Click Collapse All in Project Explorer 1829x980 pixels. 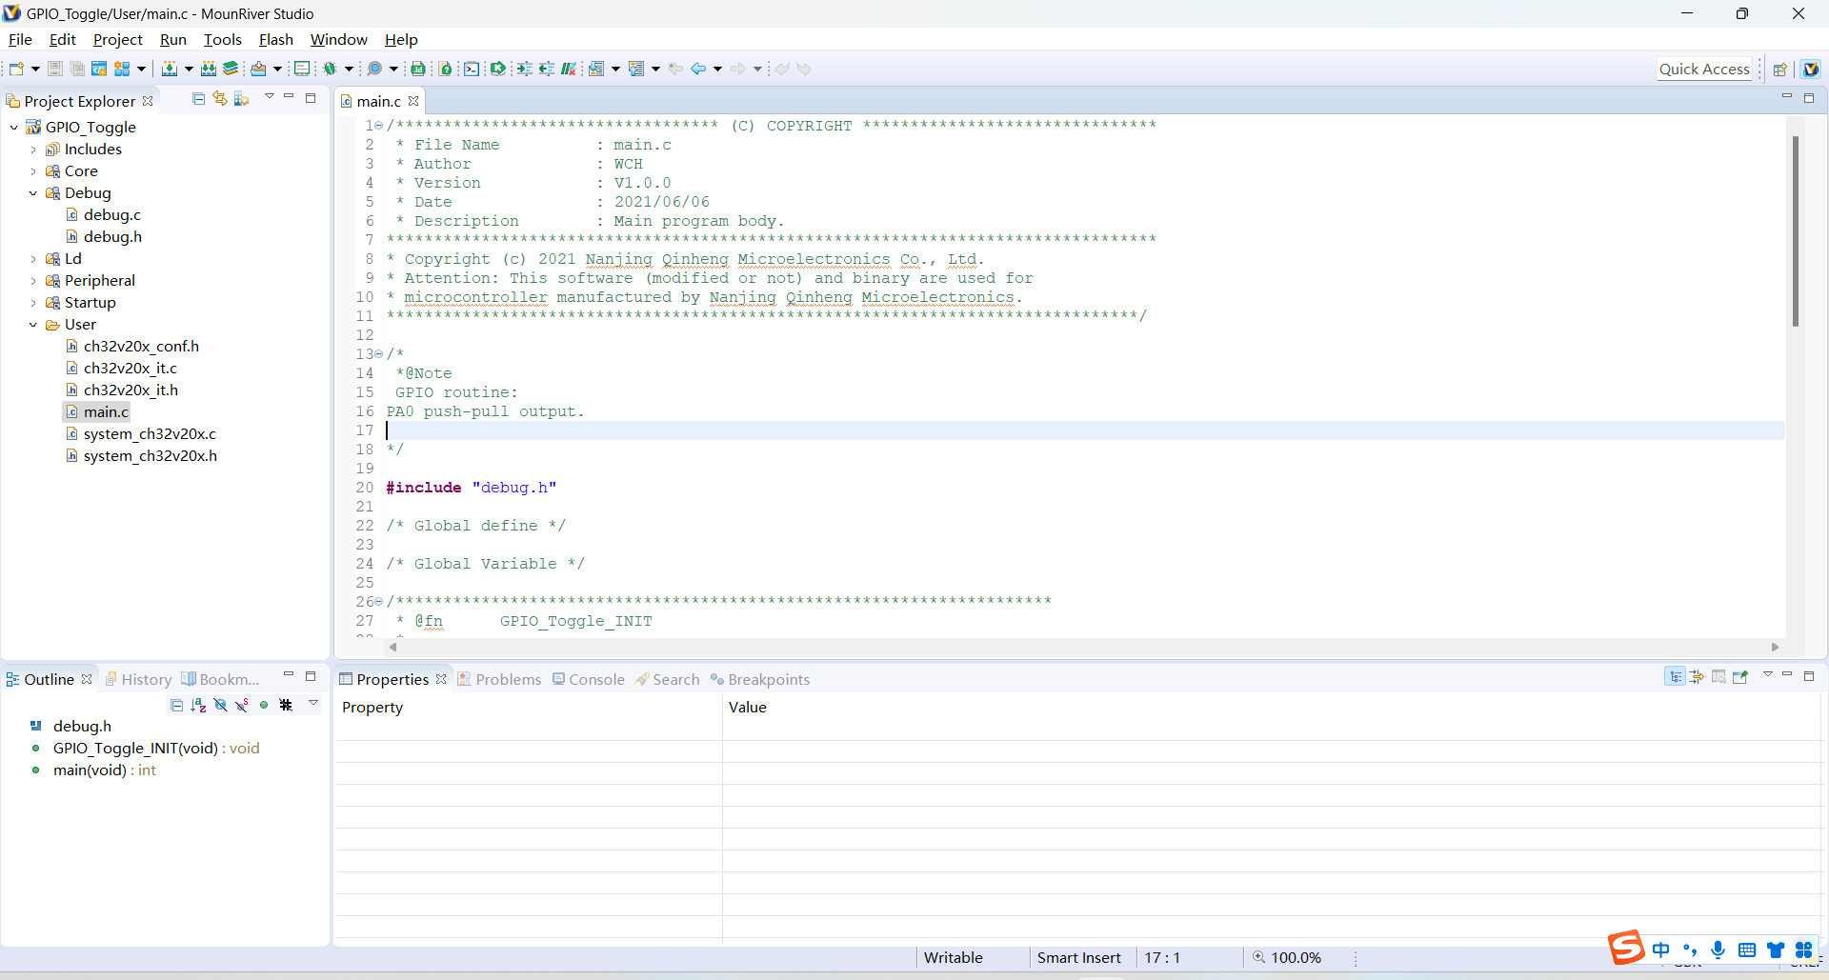(x=198, y=99)
